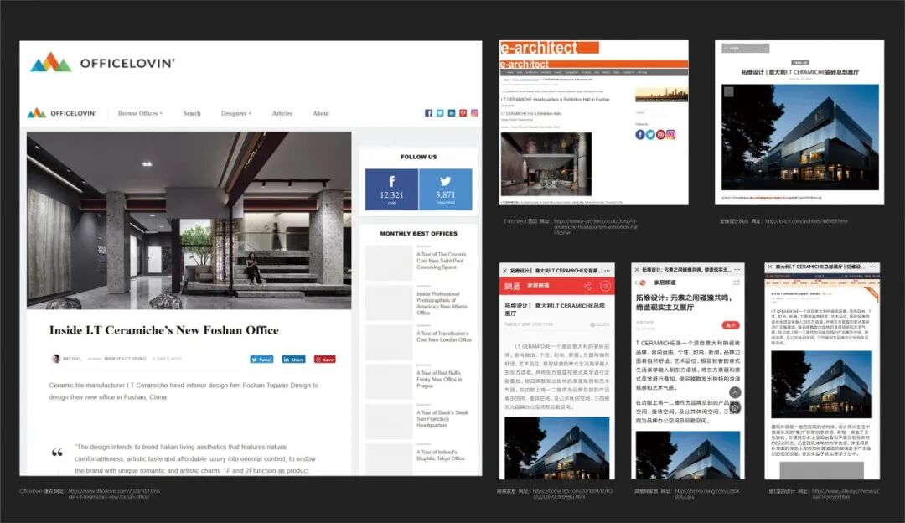Click the Instagram circle icon on e-architect page
The image size is (905, 523).
pyautogui.click(x=671, y=134)
